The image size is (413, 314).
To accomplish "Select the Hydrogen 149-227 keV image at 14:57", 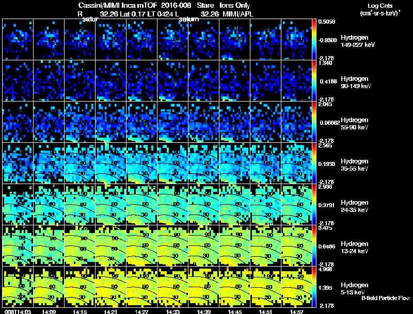I will [296, 40].
